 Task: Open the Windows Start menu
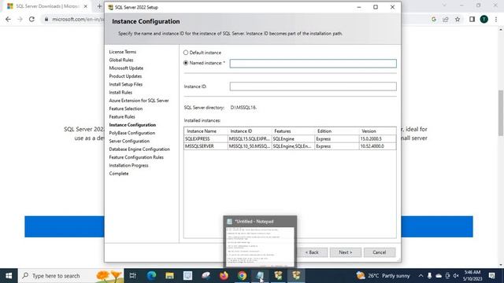pos(9,276)
